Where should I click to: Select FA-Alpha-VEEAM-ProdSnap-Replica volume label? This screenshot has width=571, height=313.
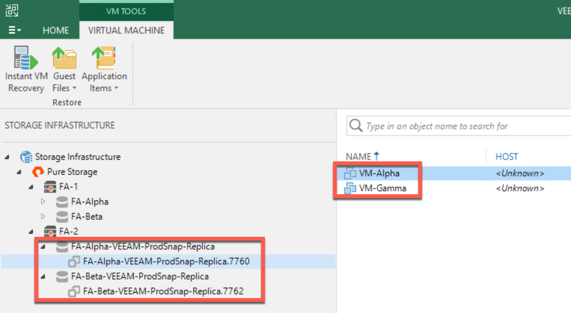point(143,247)
